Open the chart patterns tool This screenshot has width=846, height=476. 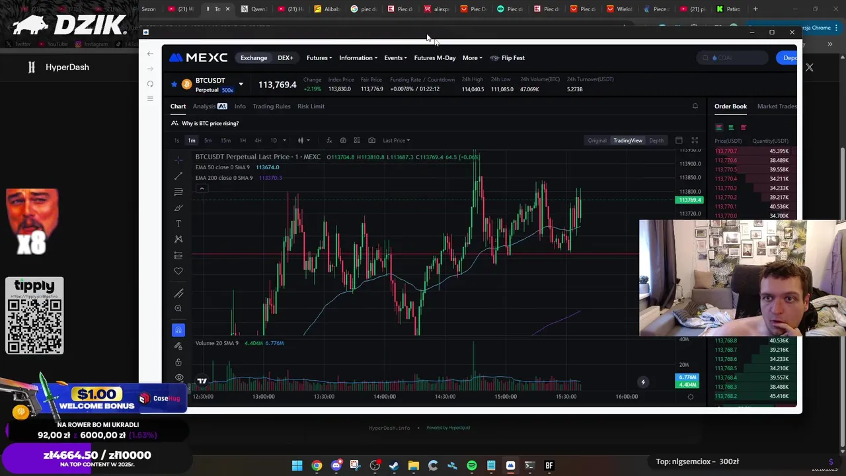[178, 239]
